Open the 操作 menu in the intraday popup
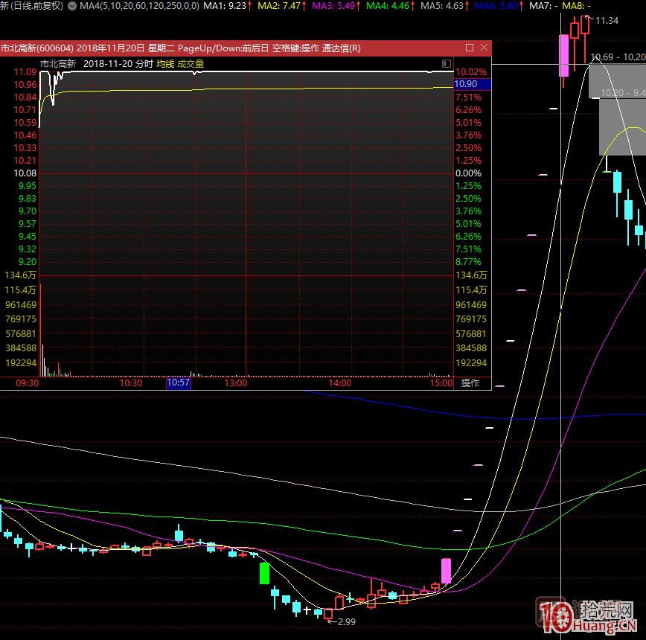Image resolution: width=646 pixels, height=640 pixels. tap(470, 383)
